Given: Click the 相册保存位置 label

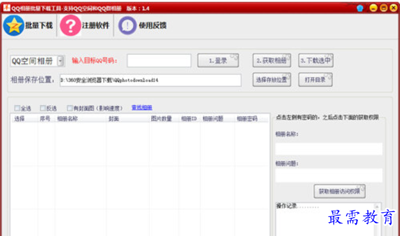Looking at the screenshot, I should point(33,80).
